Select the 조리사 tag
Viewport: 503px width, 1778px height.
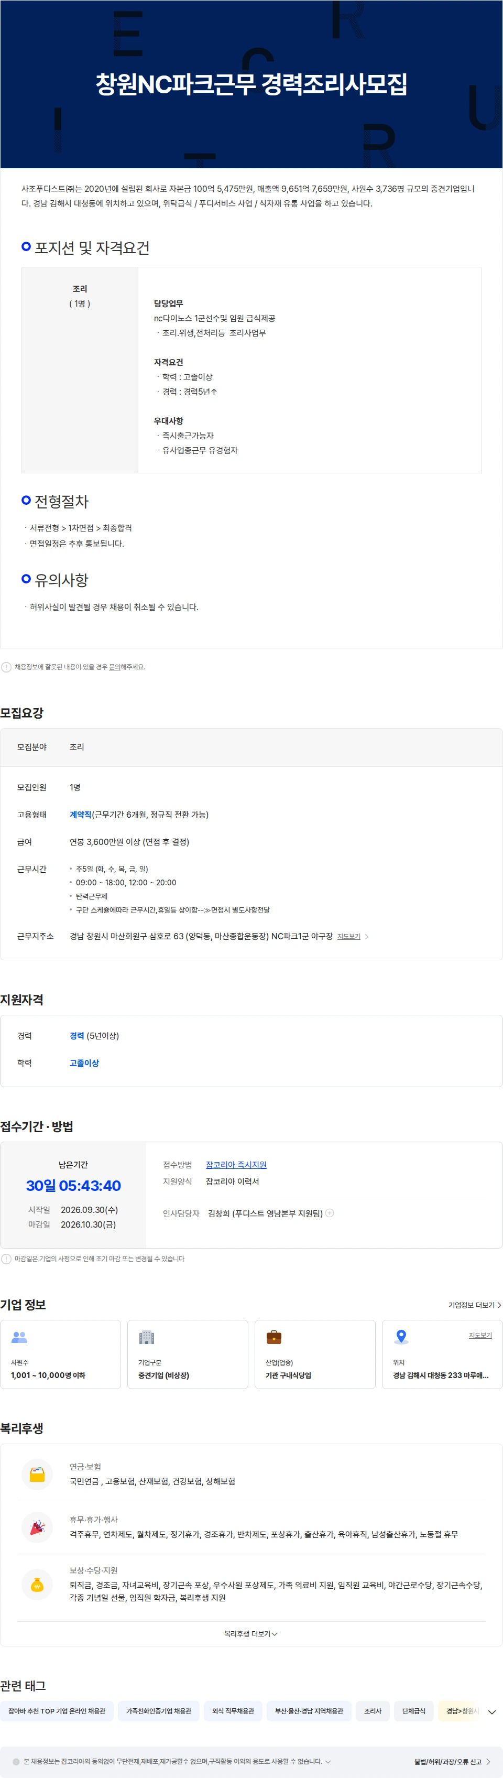(373, 1711)
